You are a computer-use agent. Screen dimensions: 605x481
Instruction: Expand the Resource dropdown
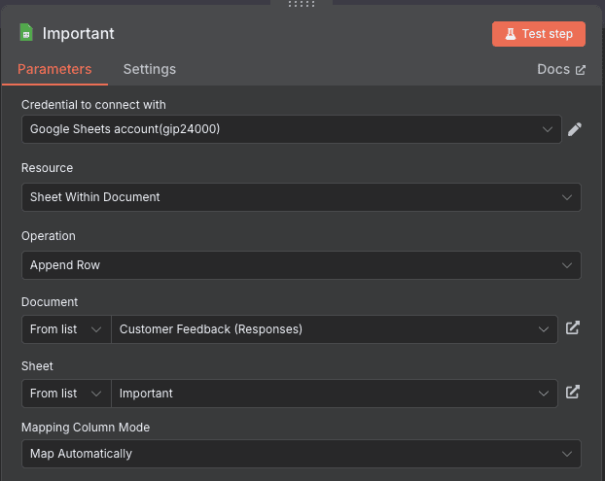302,197
